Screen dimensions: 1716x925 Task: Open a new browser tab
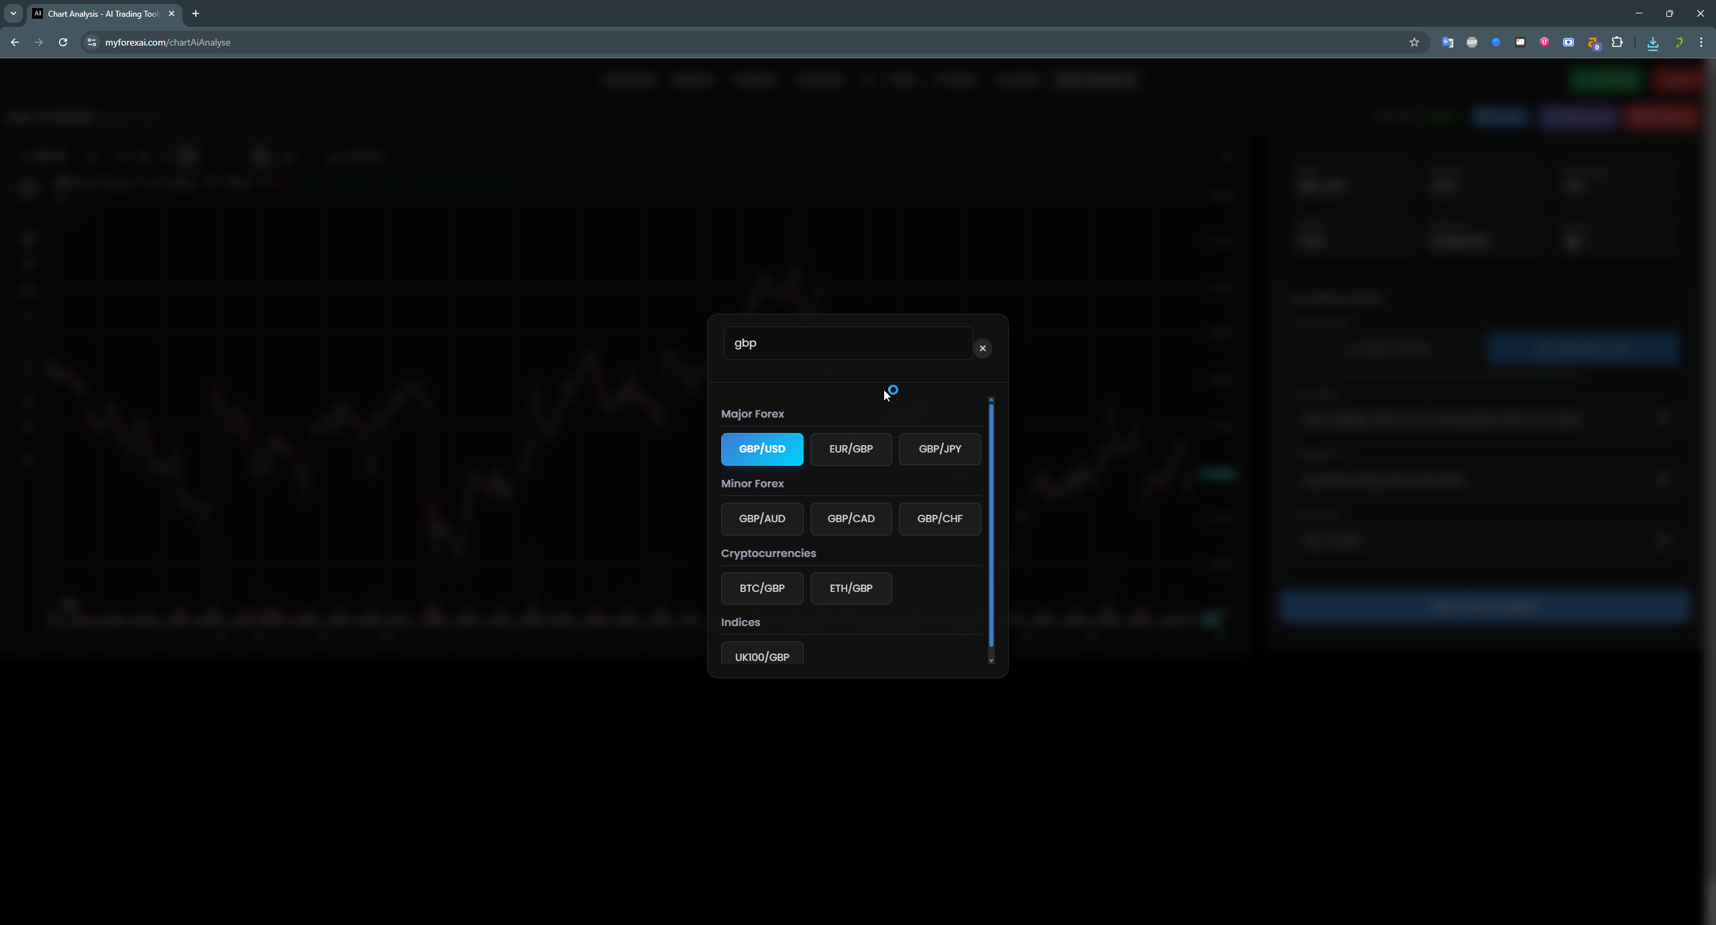(196, 13)
